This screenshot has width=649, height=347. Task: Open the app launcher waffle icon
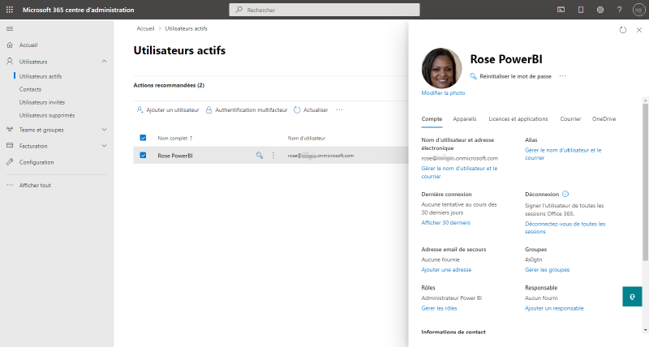tap(10, 10)
